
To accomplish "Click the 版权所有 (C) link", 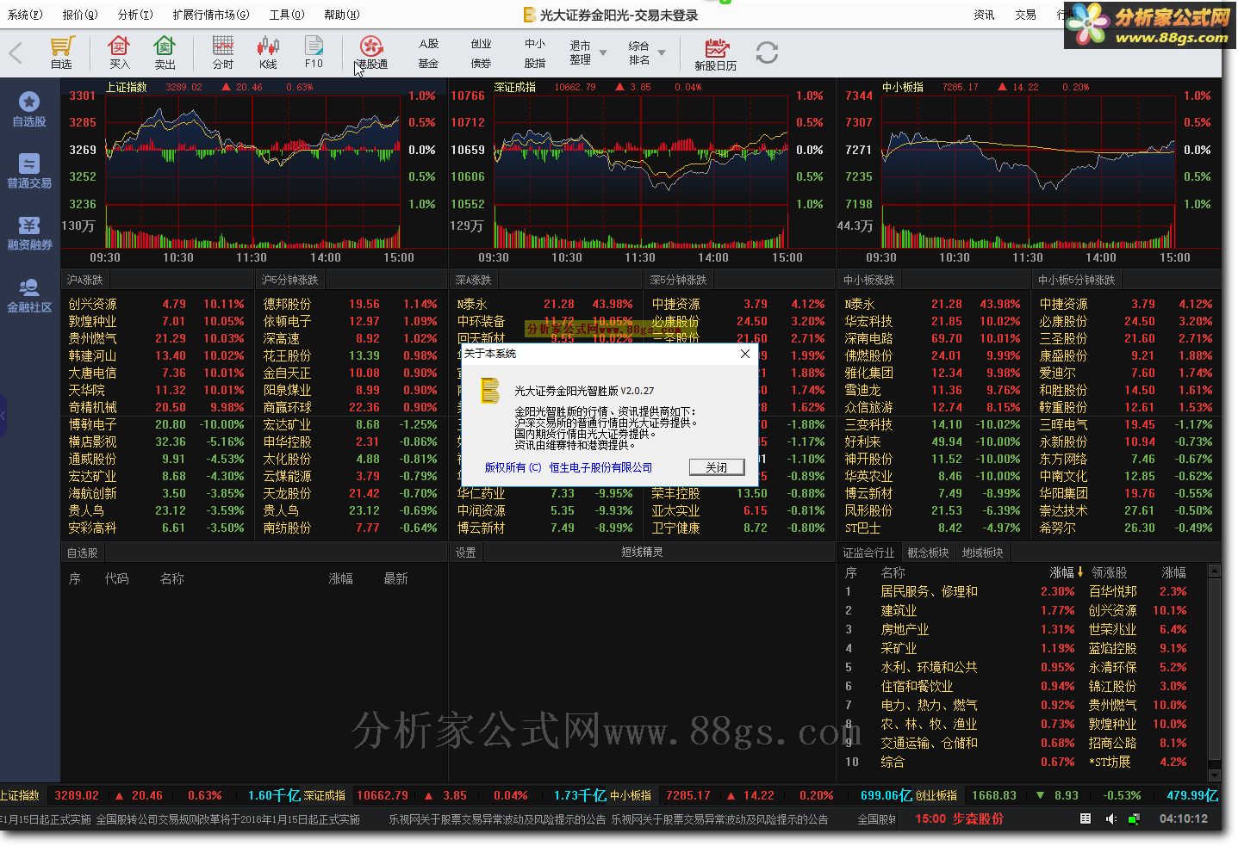I will tap(513, 467).
